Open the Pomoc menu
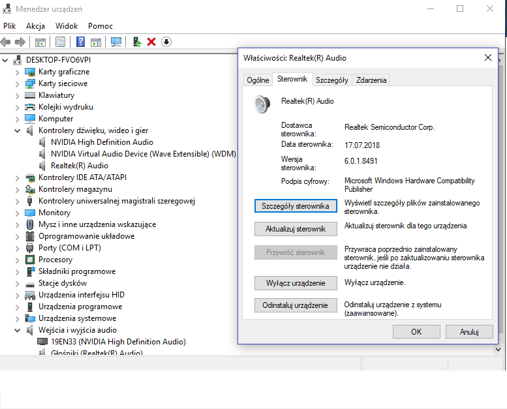The image size is (507, 409). pyautogui.click(x=100, y=26)
